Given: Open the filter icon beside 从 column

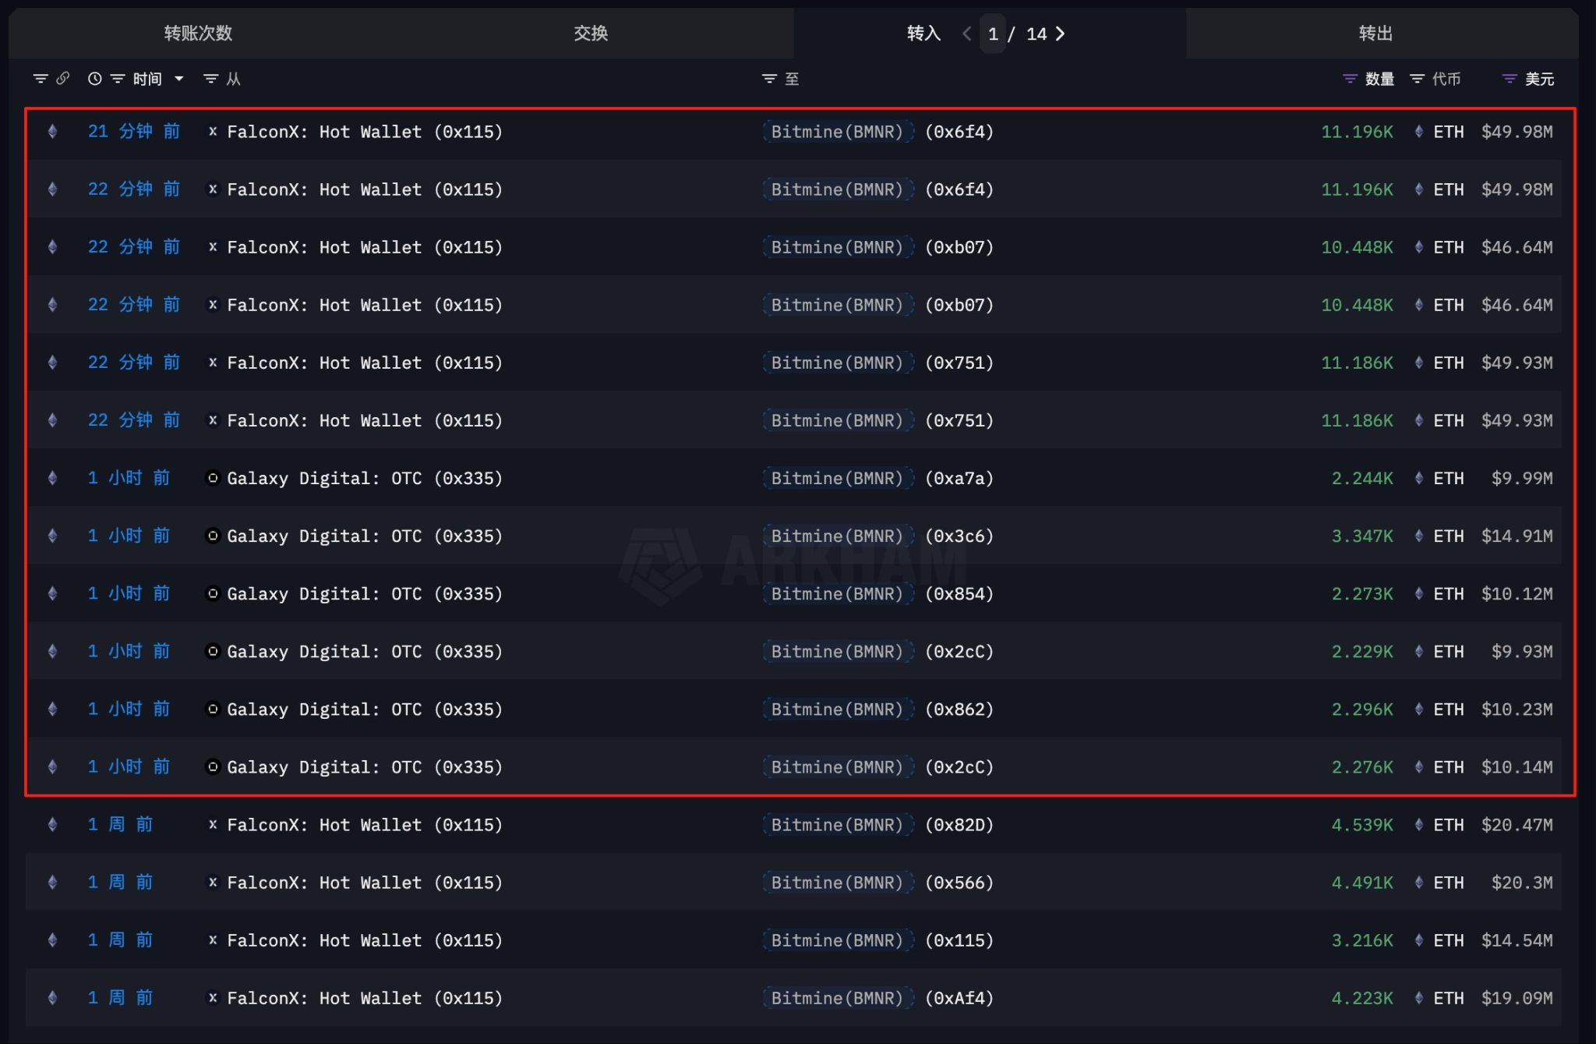Looking at the screenshot, I should click(210, 78).
